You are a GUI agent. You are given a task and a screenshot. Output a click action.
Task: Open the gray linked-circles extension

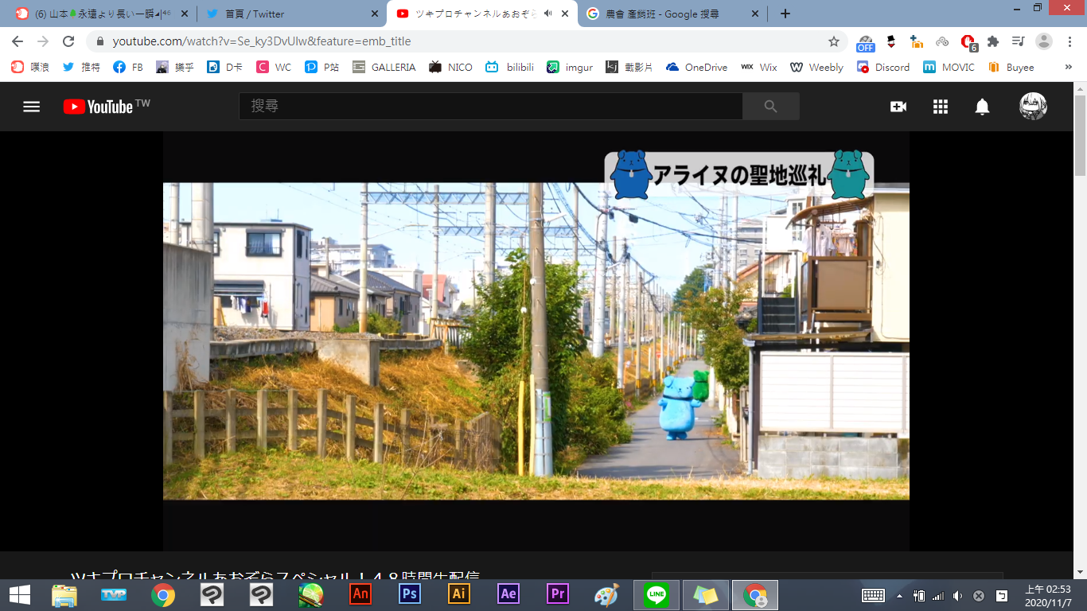pos(942,41)
